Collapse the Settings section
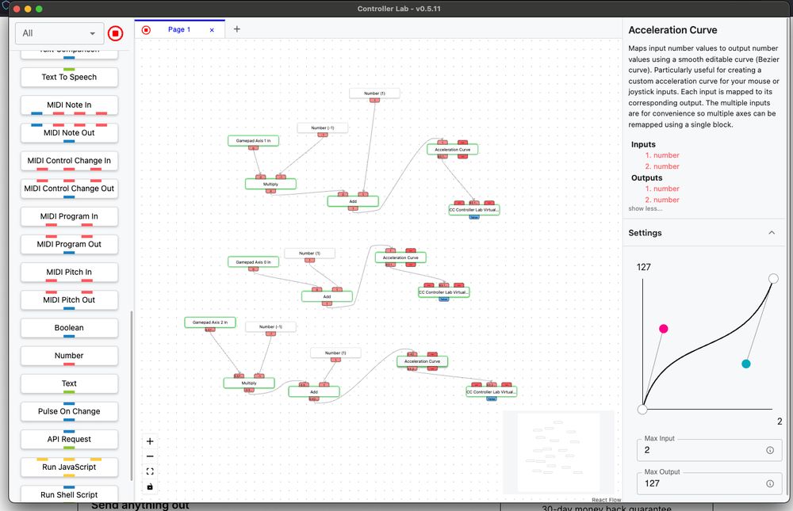This screenshot has height=511, width=793. click(x=772, y=232)
